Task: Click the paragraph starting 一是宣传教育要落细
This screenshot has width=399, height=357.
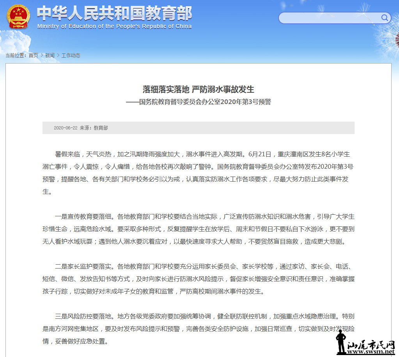Action: (x=199, y=229)
